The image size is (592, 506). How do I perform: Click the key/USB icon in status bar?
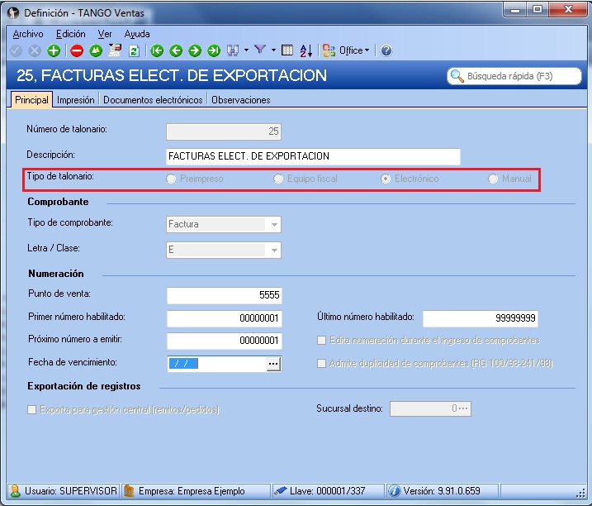point(281,491)
